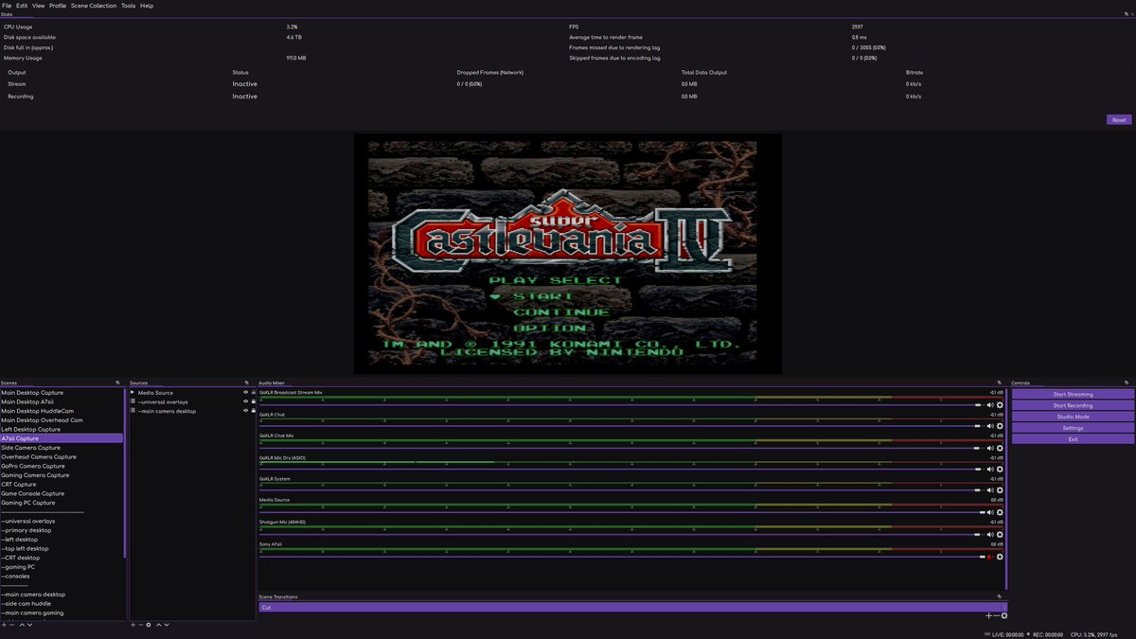This screenshot has width=1136, height=639.
Task: Pop out the Sources dock
Action: 247,382
